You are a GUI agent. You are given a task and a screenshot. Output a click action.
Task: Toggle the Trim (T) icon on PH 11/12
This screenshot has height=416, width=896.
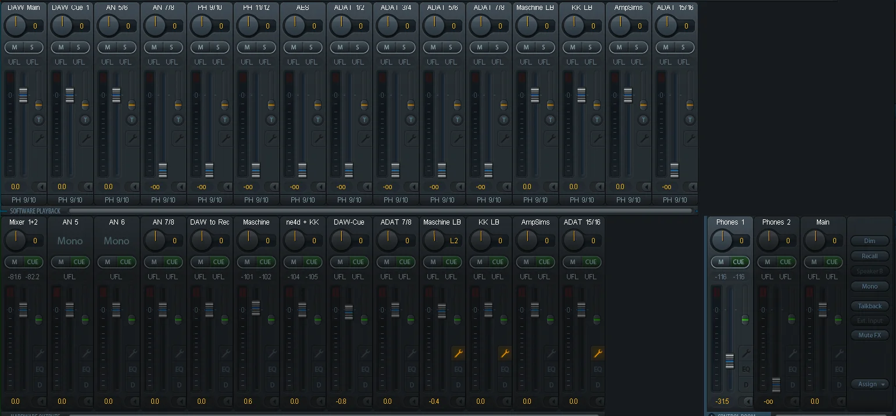272,120
